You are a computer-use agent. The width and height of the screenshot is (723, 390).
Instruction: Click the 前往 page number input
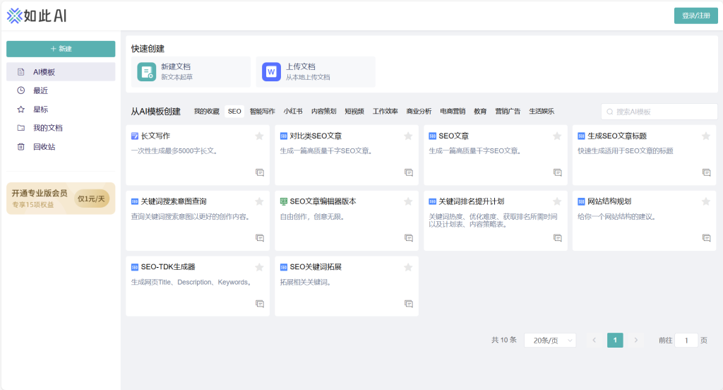point(686,340)
